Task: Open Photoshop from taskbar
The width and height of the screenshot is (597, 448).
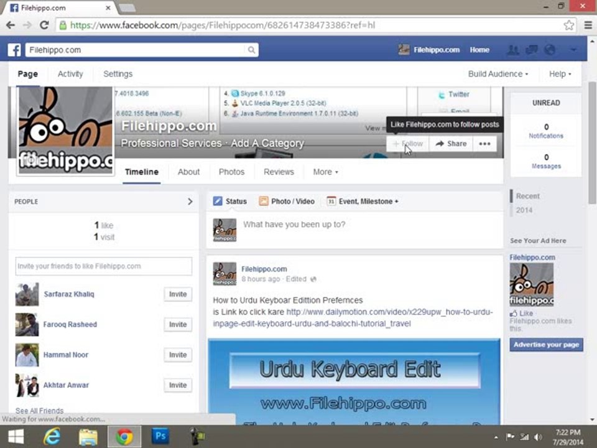Action: pyautogui.click(x=160, y=436)
